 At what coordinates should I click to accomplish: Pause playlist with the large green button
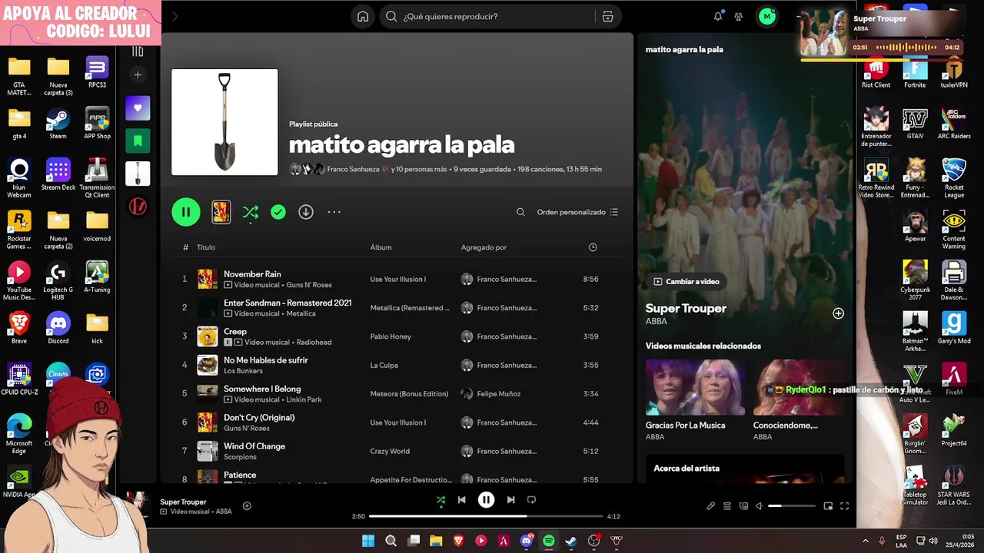(x=186, y=212)
